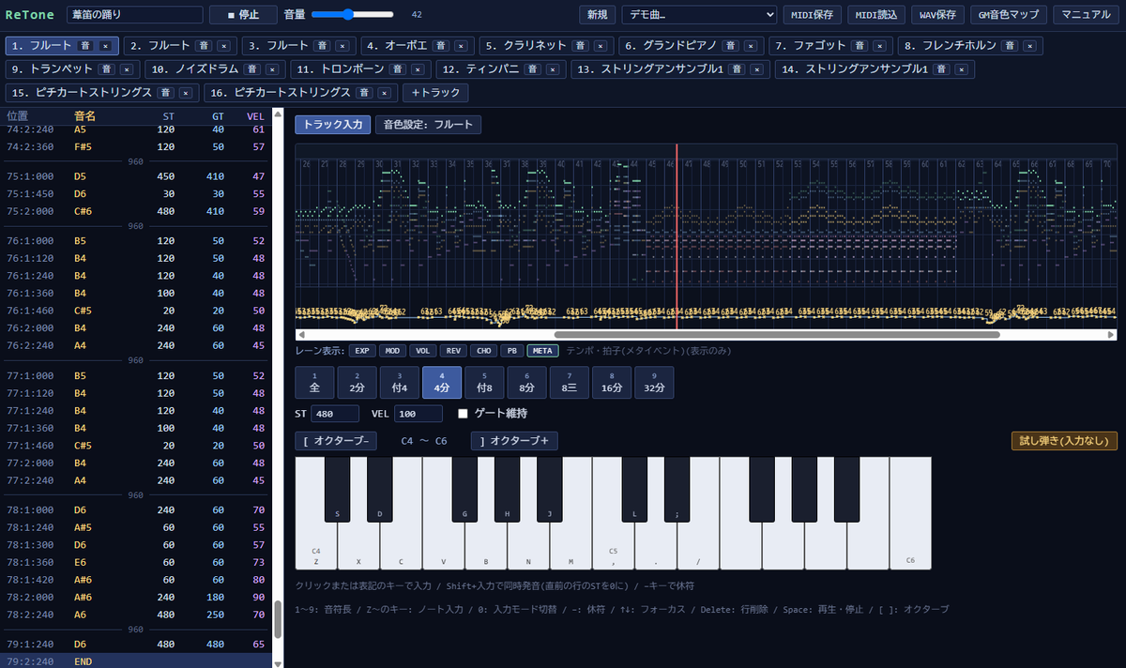Viewport: 1126px width, 668px height.
Task: Click the WAV保存 button
Action: (936, 14)
